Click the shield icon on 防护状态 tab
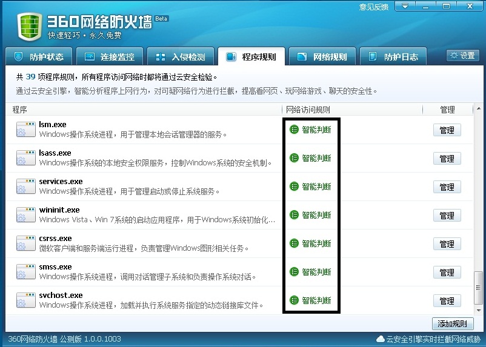 click(19, 57)
